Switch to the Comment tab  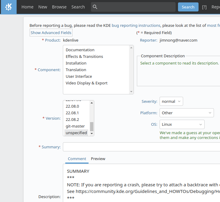(x=77, y=159)
